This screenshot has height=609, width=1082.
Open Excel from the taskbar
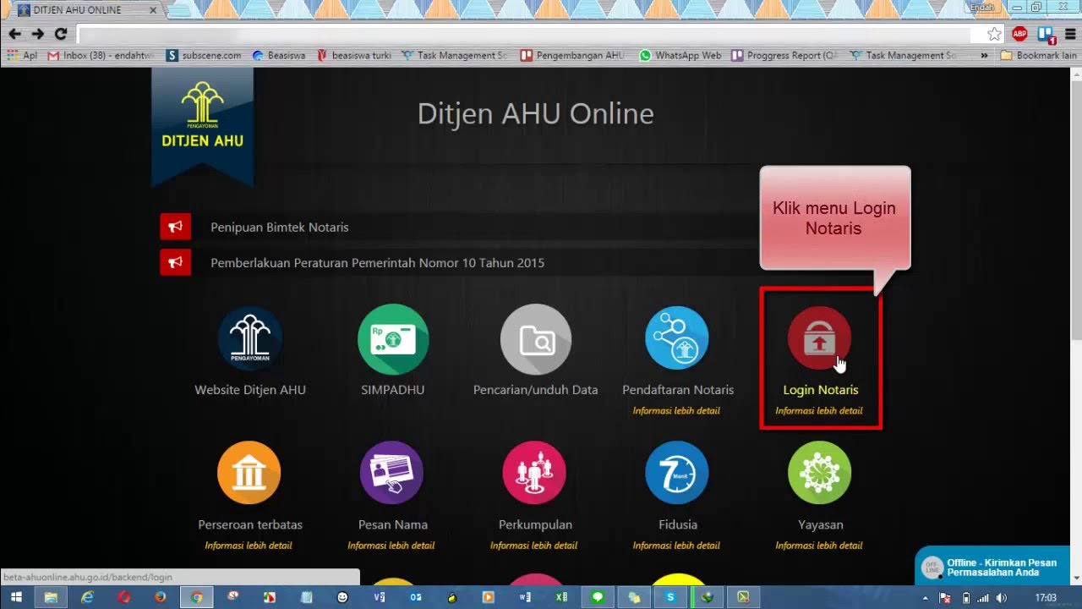[561, 597]
